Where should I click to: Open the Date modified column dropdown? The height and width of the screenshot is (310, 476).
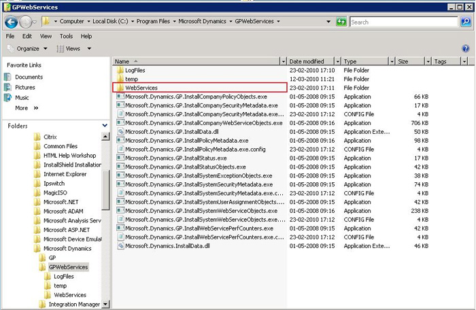(x=337, y=61)
